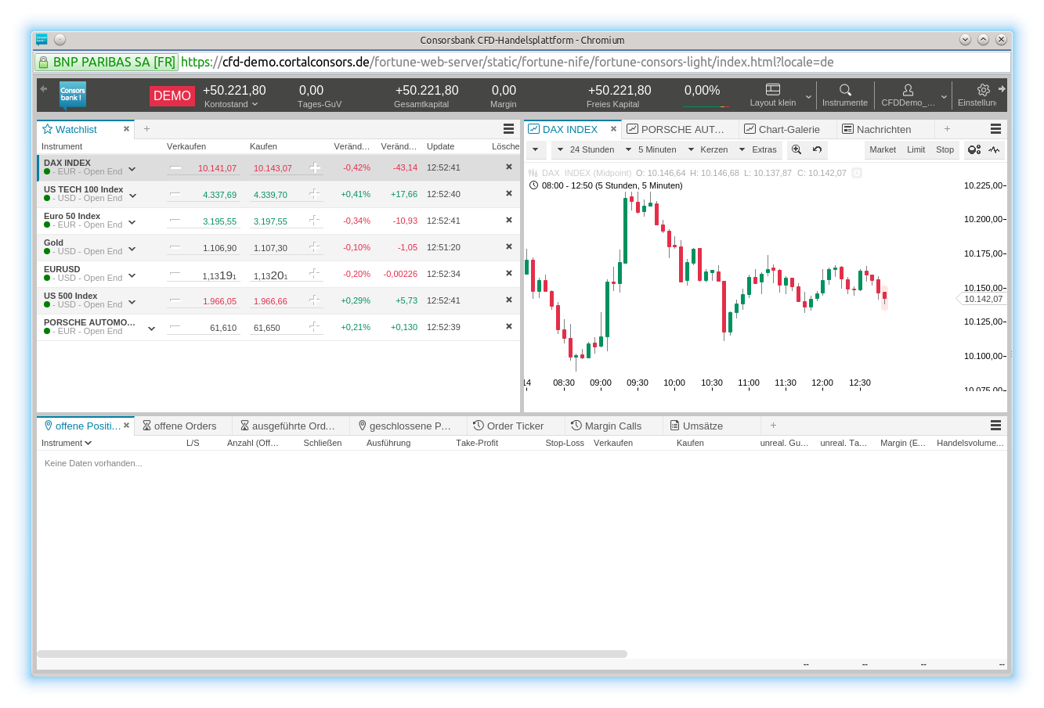The width and height of the screenshot is (1044, 708).
Task: Open the offene Orders tab
Action: [185, 426]
